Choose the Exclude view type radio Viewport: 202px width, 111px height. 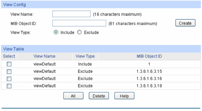(x=79, y=32)
